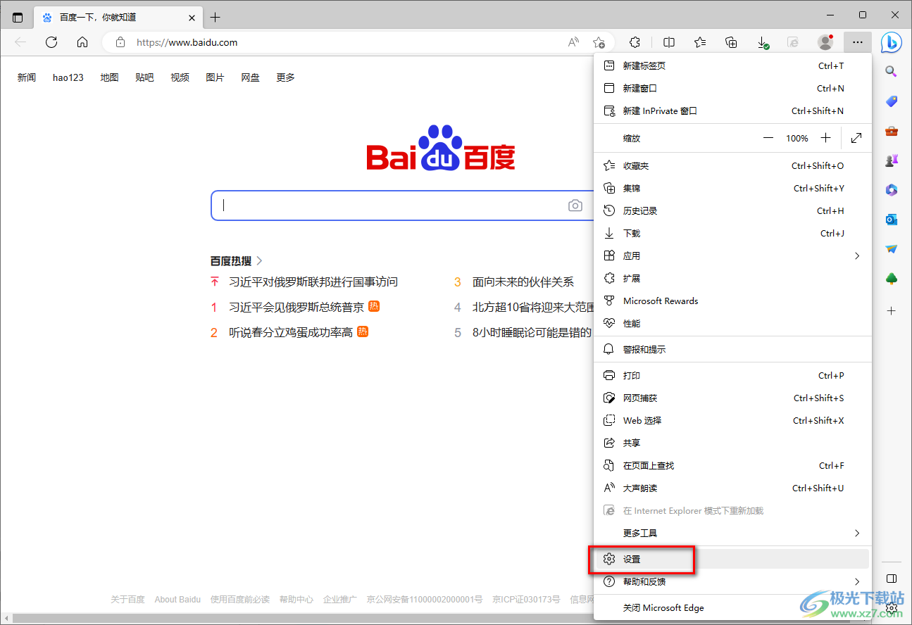Open the sidebar paper plane Drop icon
The width and height of the screenshot is (912, 625).
(x=891, y=249)
